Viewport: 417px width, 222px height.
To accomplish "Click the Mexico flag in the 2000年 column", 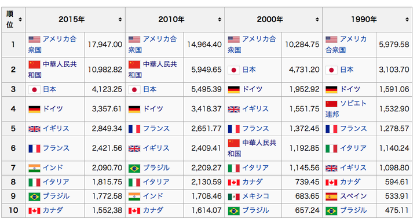I will pyautogui.click(x=234, y=196).
